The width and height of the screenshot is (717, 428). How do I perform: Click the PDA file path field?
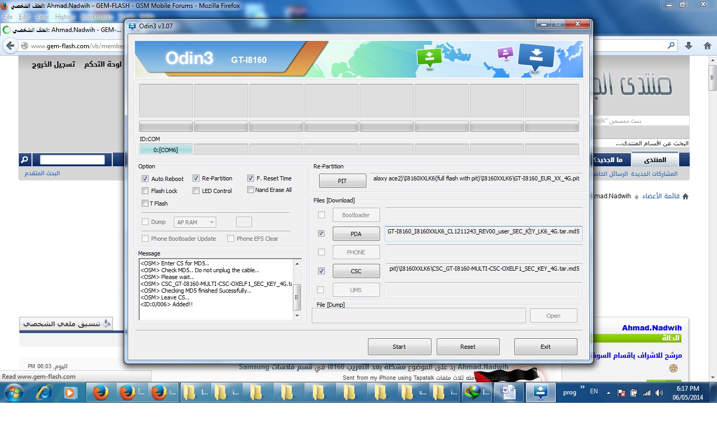pyautogui.click(x=483, y=233)
